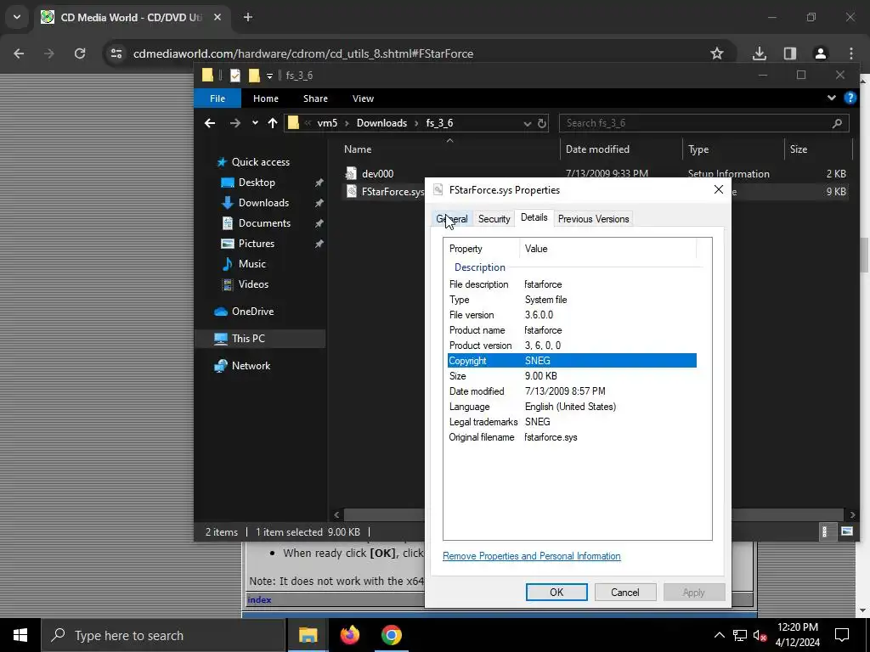Screen dimensions: 870x652
Task: Switch Explorer to details view icon
Action: pos(824,531)
